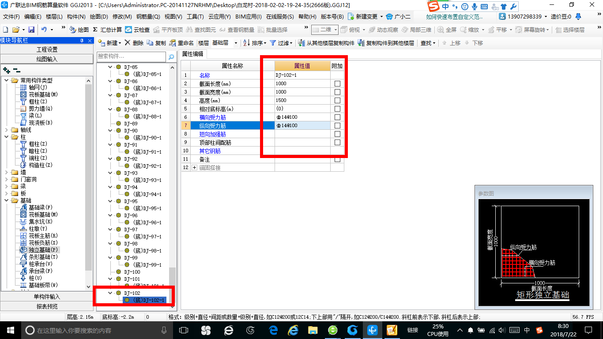Toggle 附加 checkbox for 备注 row
Screen dimensions: 603x339
[x=337, y=159]
